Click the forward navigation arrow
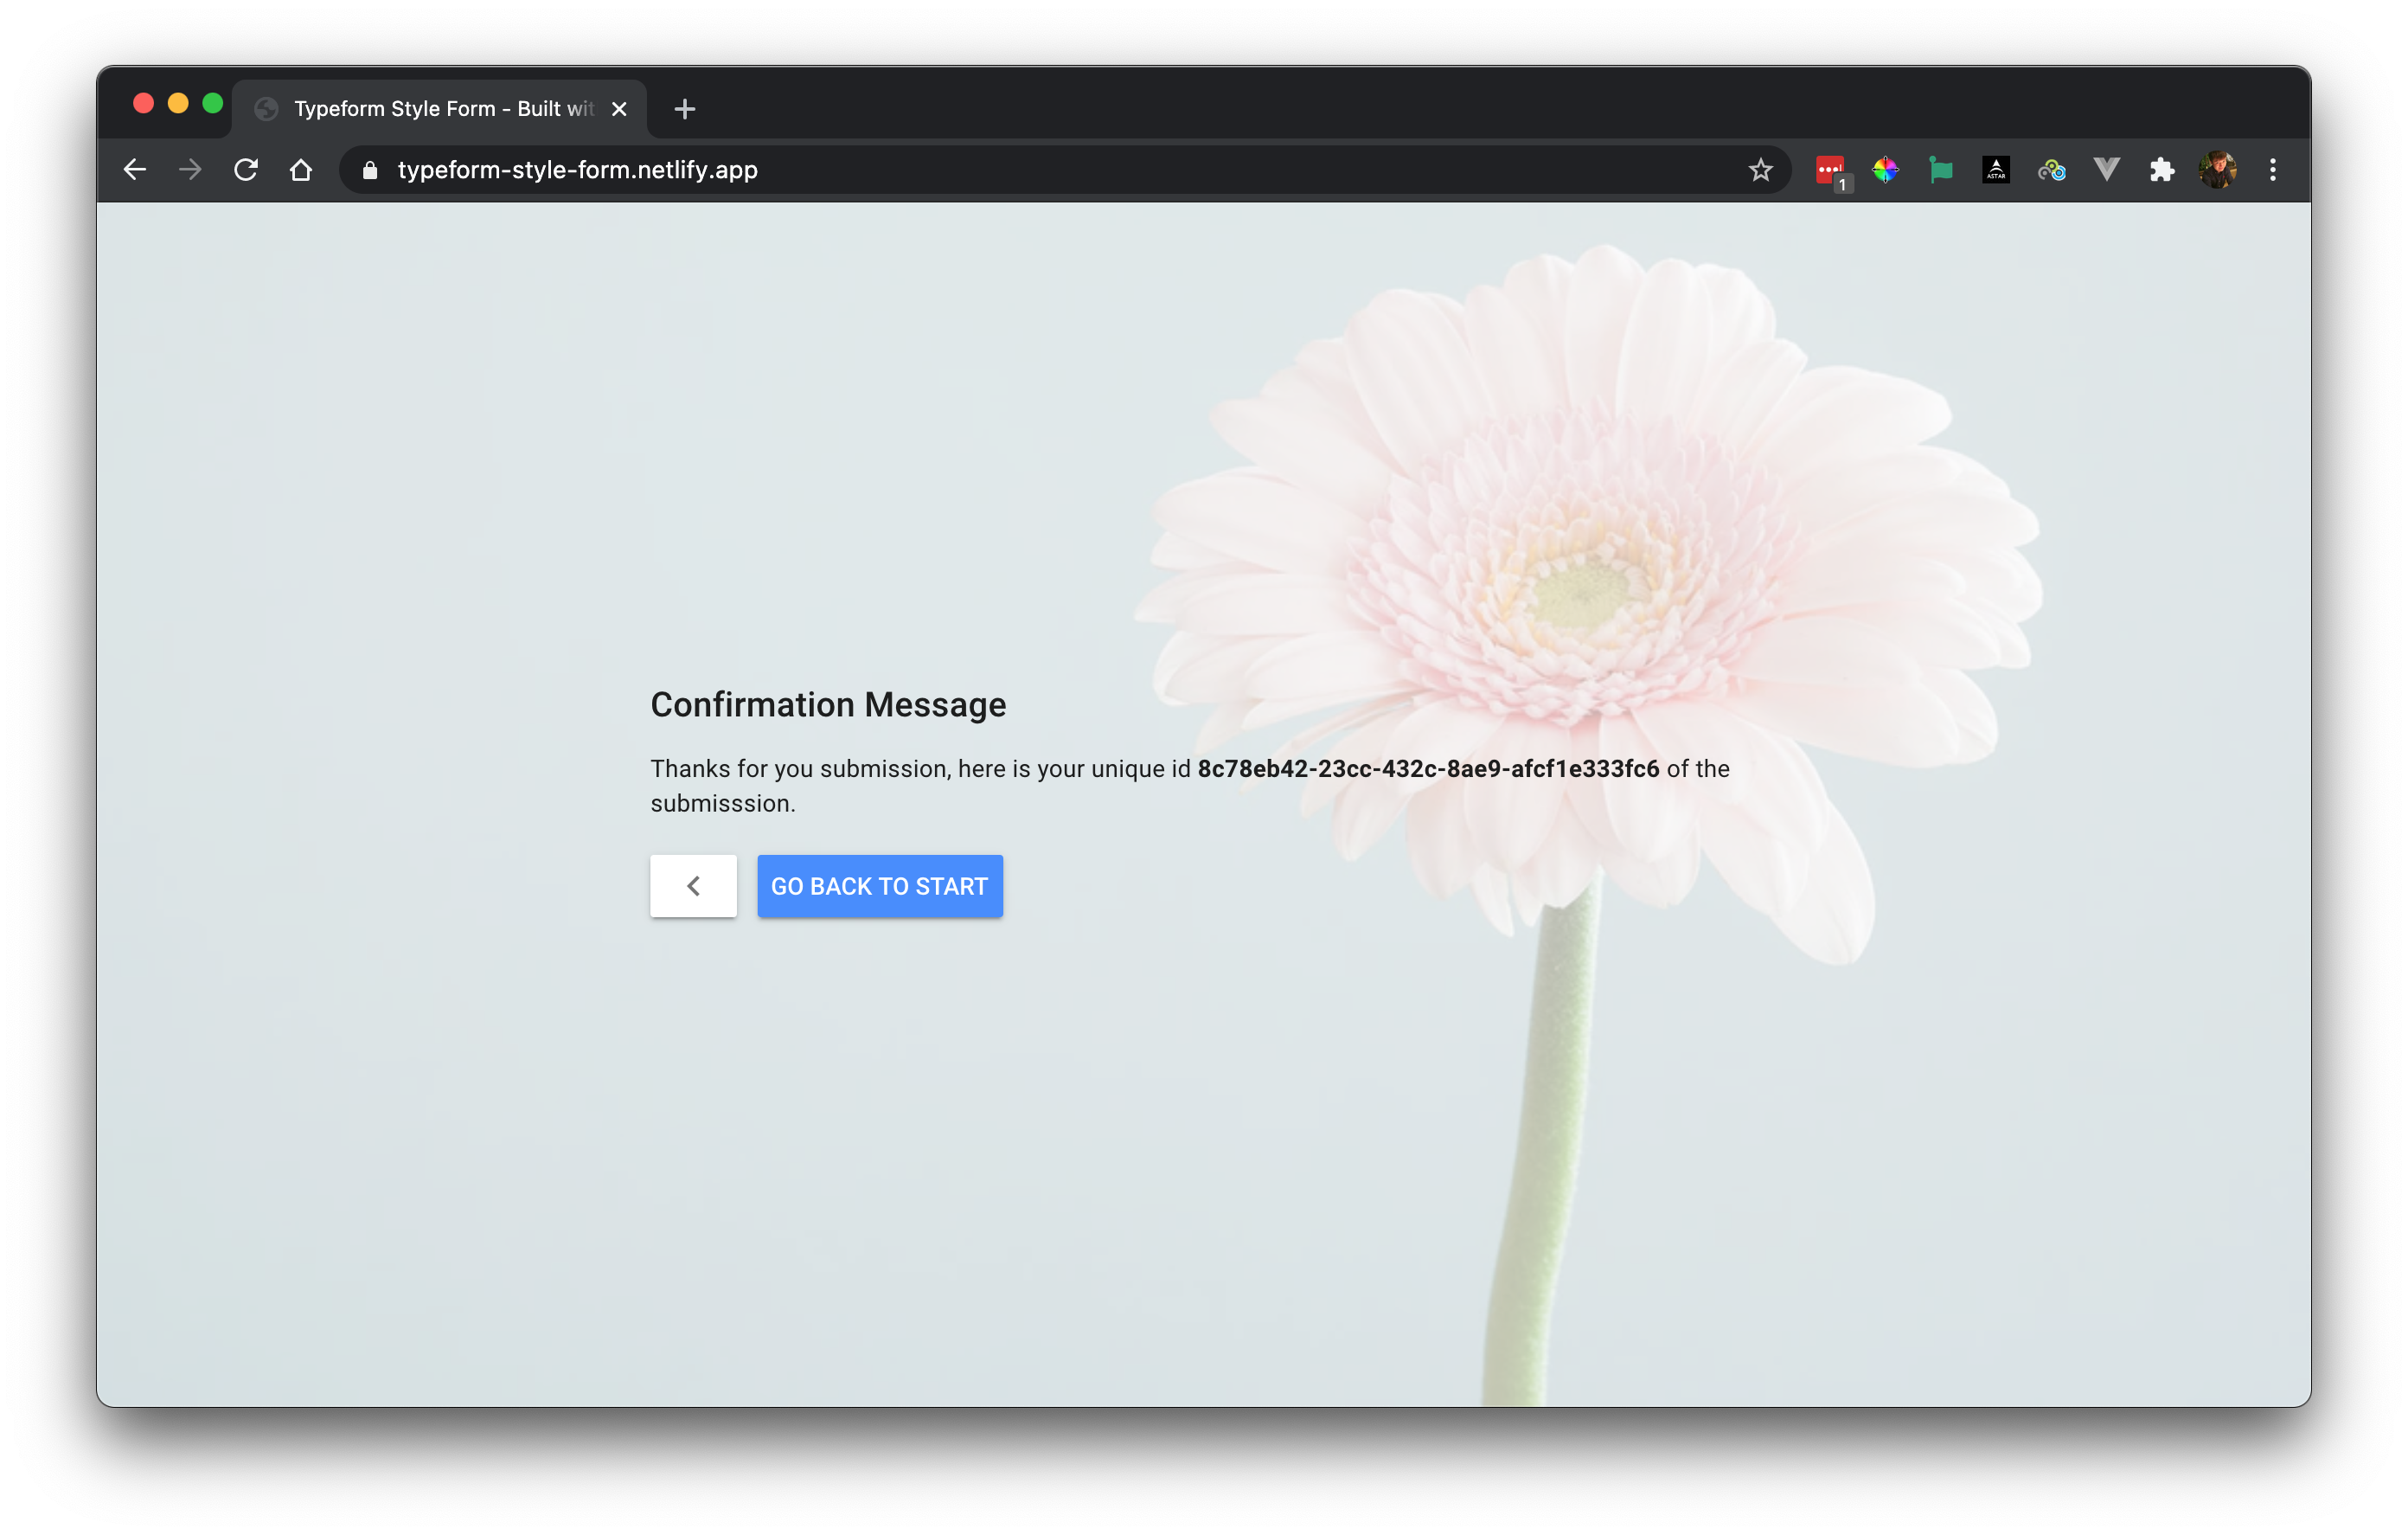Viewport: 2408px width, 1535px height. tap(190, 170)
